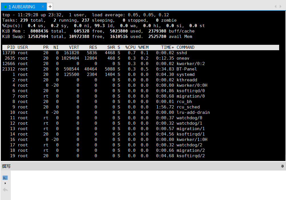Click the BT-Panel process row

140,69
